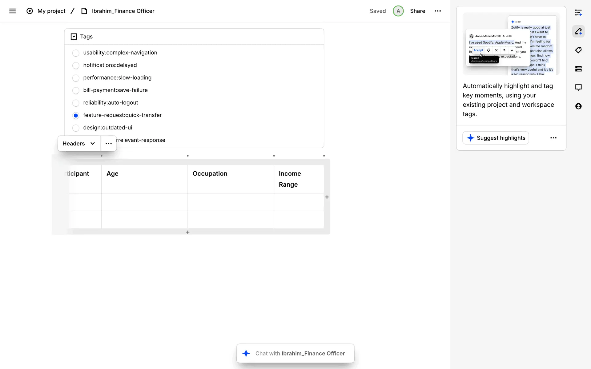Image resolution: width=591 pixels, height=369 pixels.
Task: Open table options three-dot menu
Action: click(109, 144)
